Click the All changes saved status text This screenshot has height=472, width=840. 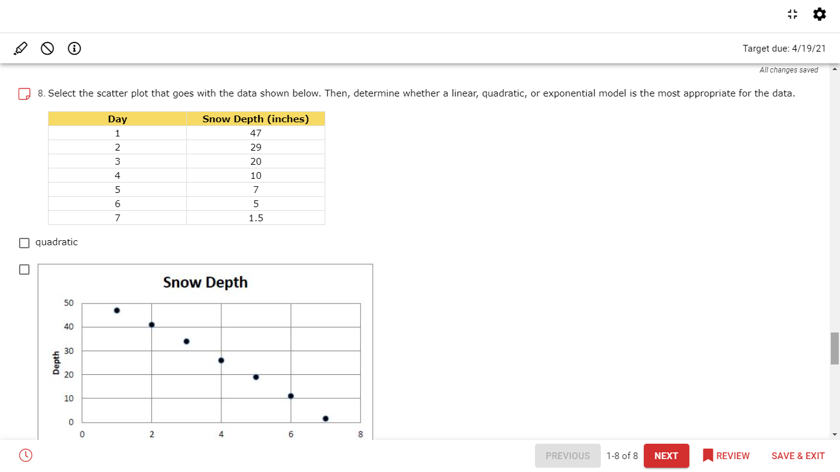(789, 69)
